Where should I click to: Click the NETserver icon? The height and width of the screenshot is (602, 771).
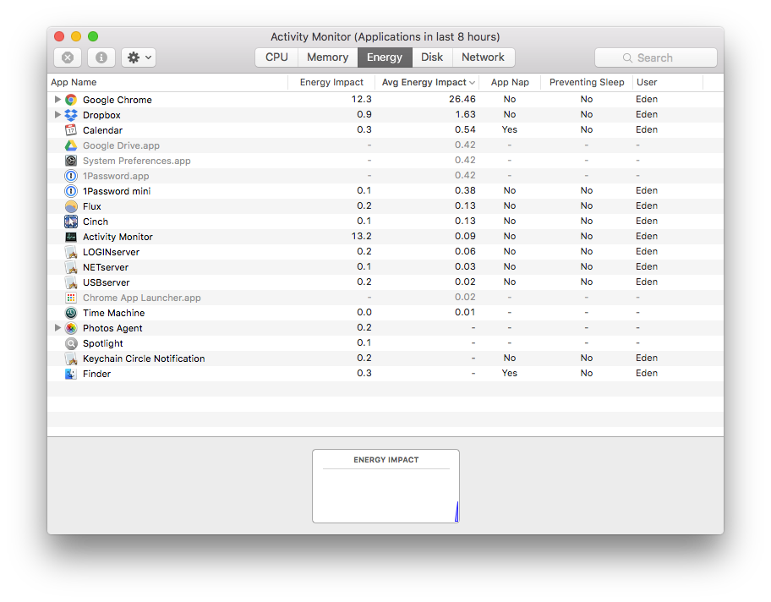point(71,267)
